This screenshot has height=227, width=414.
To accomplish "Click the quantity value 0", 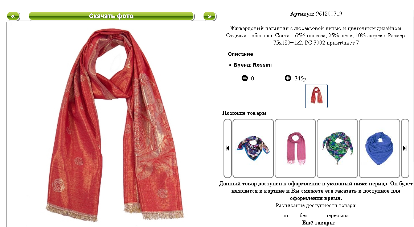I will (253, 79).
